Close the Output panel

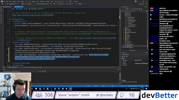[x=120, y=69]
